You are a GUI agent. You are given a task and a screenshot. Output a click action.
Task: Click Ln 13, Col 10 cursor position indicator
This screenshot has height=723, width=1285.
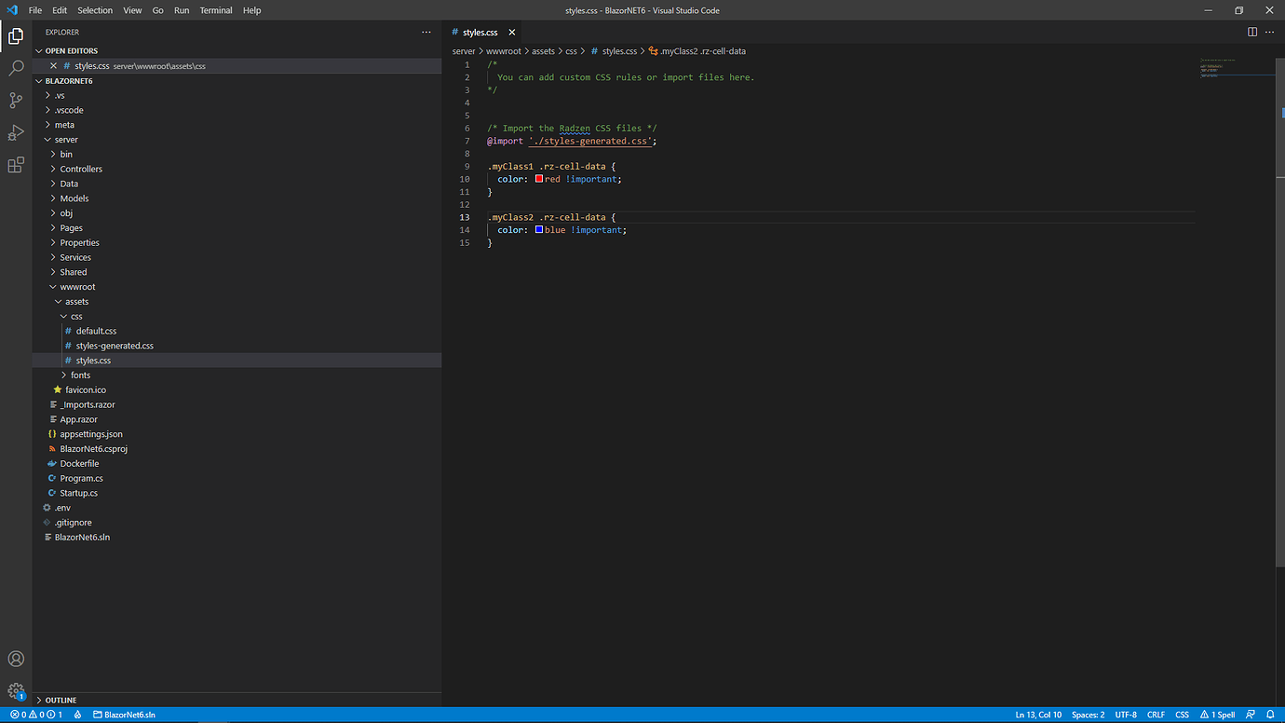tap(1037, 714)
